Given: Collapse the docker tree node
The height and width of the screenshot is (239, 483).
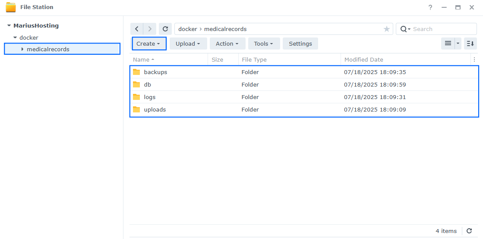Looking at the screenshot, I should [15, 37].
